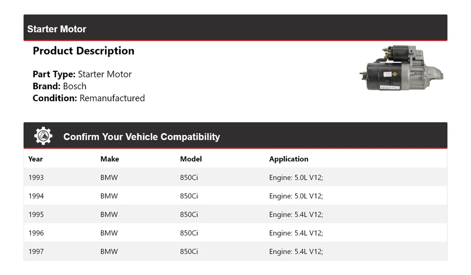Select the 1995 year cell
This screenshot has width=471, height=275.
pyautogui.click(x=36, y=215)
